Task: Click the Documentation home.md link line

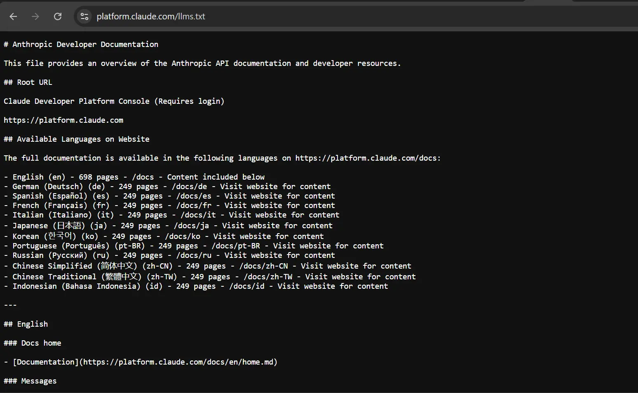Action: tap(141, 362)
